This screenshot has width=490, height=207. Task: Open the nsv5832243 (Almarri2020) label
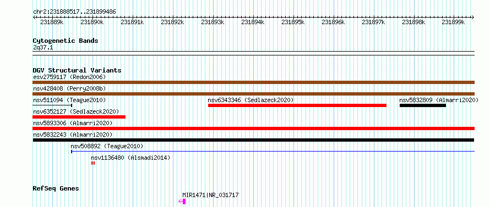pos(73,135)
